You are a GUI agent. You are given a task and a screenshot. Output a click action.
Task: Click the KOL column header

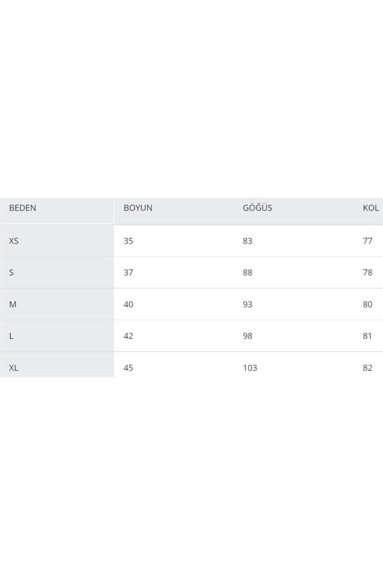[x=371, y=208]
